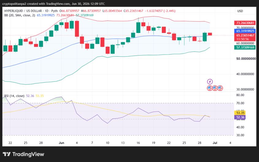The image size is (259, 162).
Task: Open the USD currency selector
Action: [x=240, y=11]
